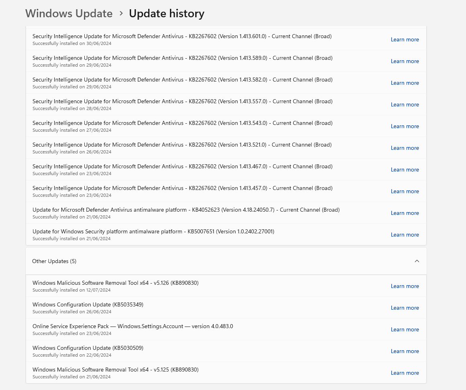Open Learn more for KB4052623 antimalware platform
This screenshot has height=390, width=466.
[405, 213]
